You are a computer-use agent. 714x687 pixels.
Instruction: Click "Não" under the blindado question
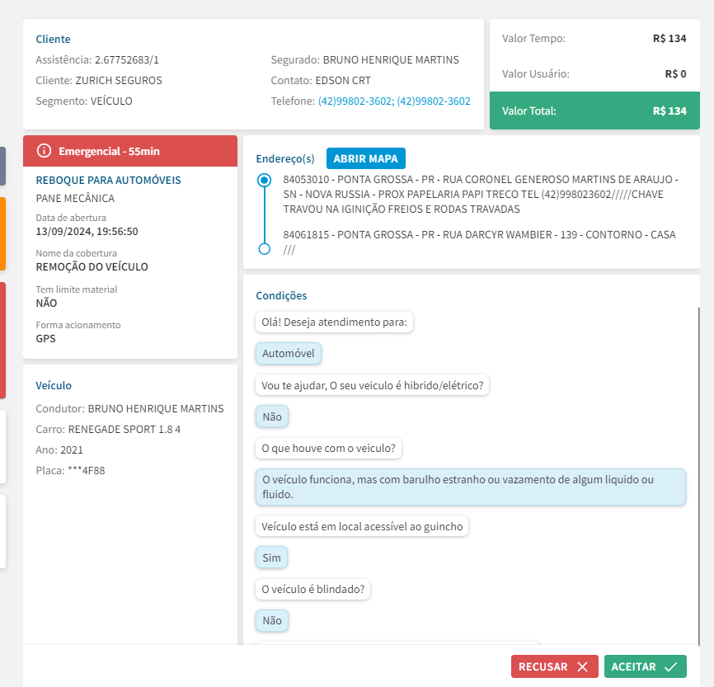coord(272,621)
